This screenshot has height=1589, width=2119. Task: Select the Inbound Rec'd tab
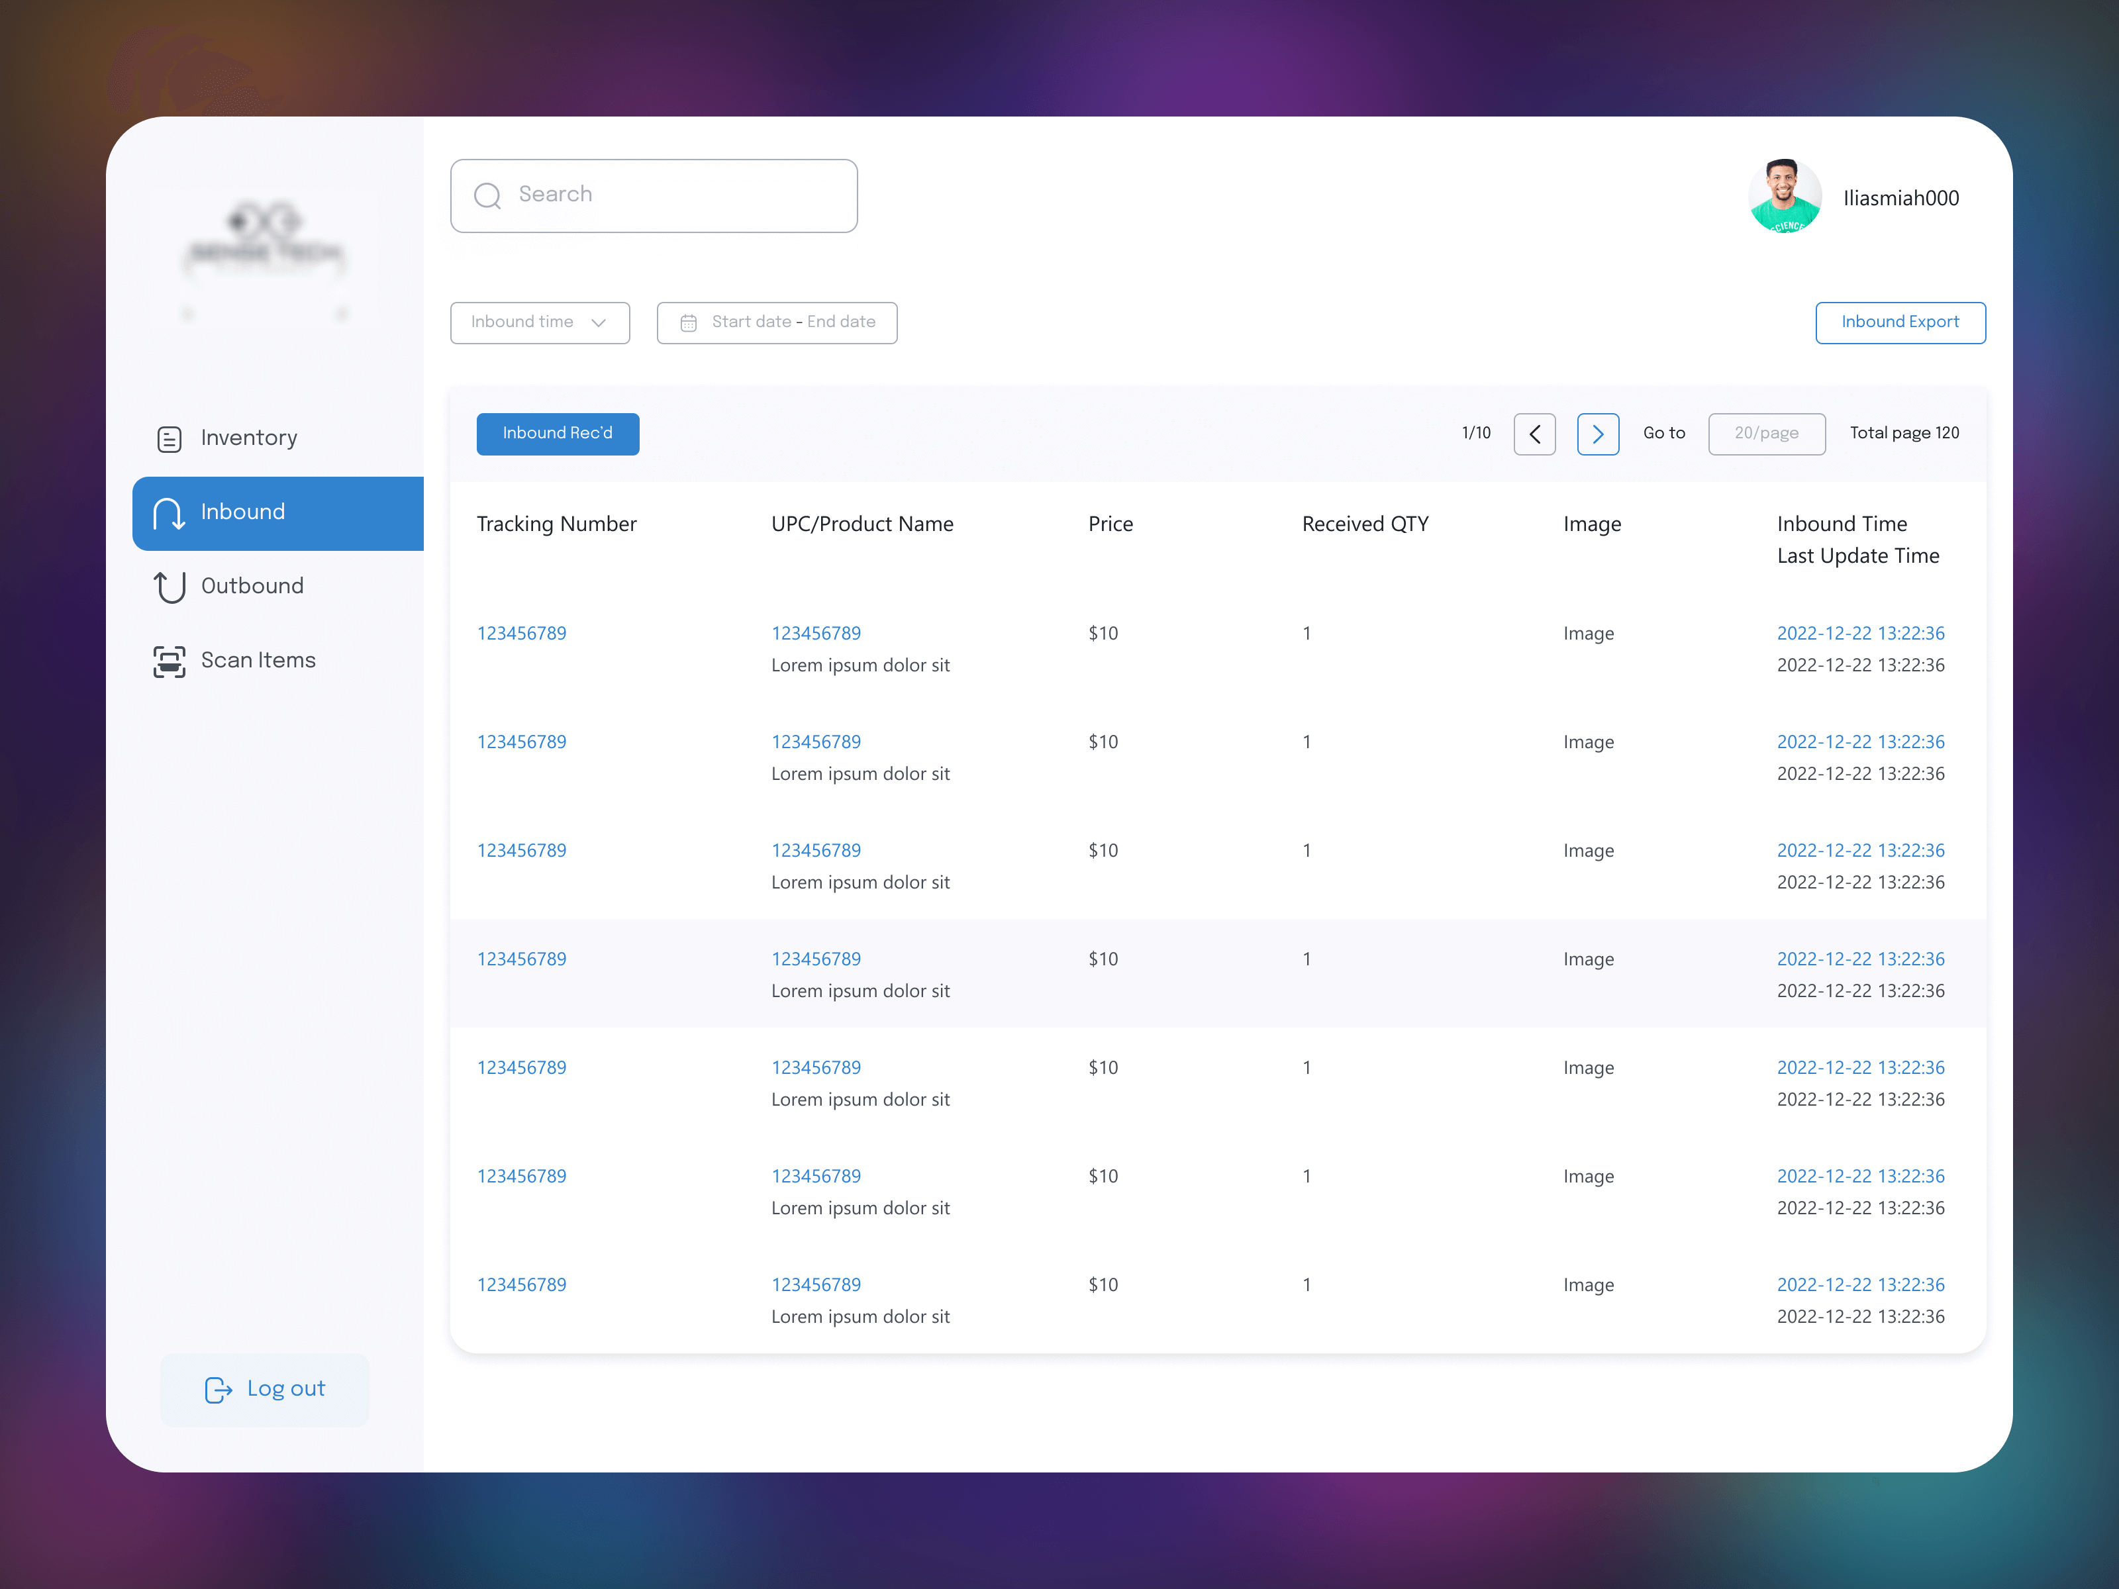pos(558,434)
